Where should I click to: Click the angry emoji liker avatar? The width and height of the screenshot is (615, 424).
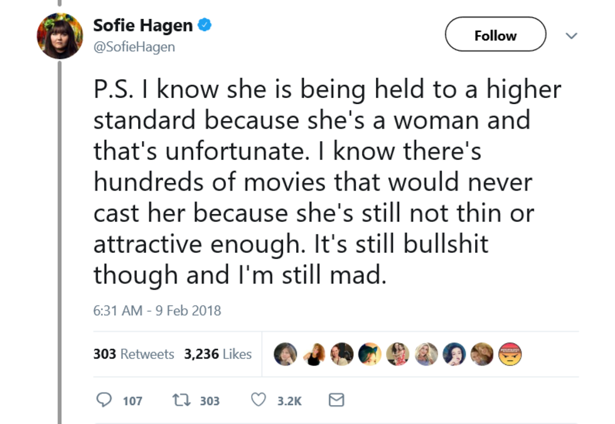[510, 354]
